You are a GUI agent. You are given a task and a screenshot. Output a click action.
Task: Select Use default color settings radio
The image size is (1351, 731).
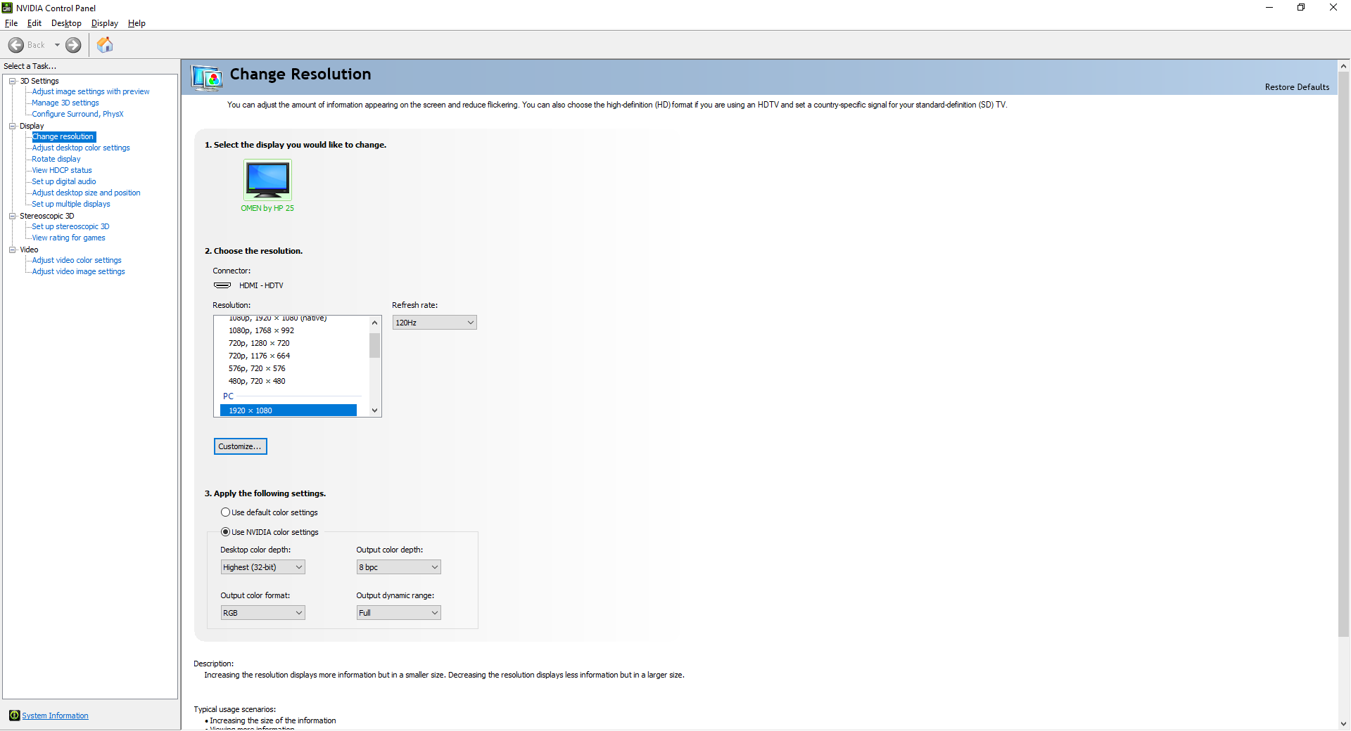pyautogui.click(x=226, y=512)
